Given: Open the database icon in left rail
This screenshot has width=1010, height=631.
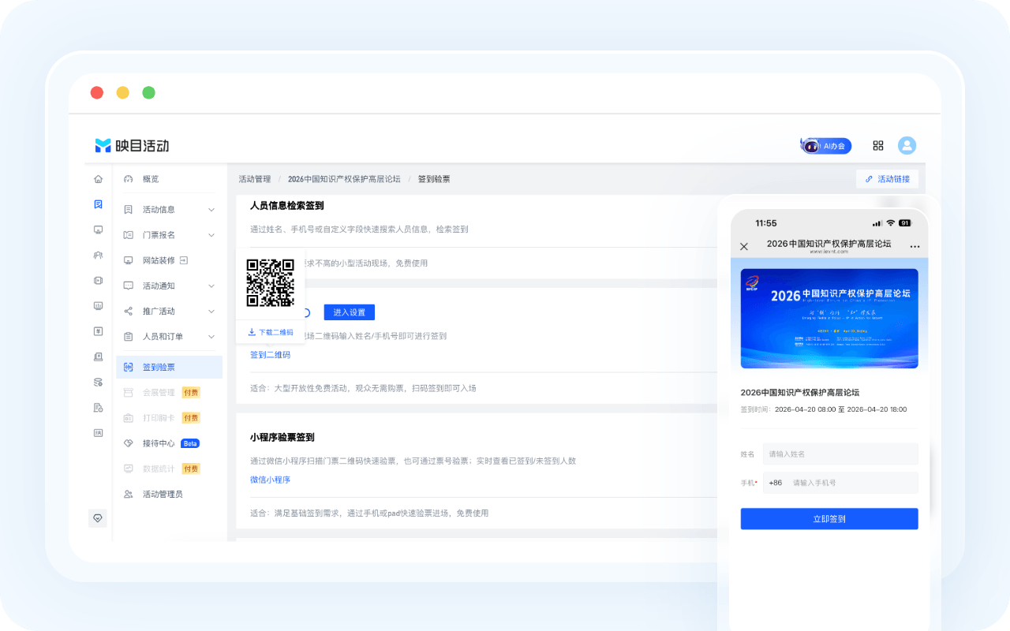Looking at the screenshot, I should tap(98, 382).
